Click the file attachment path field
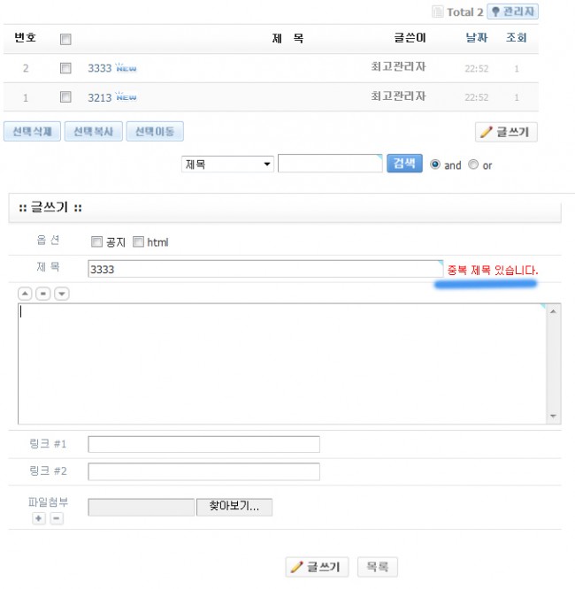This screenshot has height=589, width=575. pos(142,507)
